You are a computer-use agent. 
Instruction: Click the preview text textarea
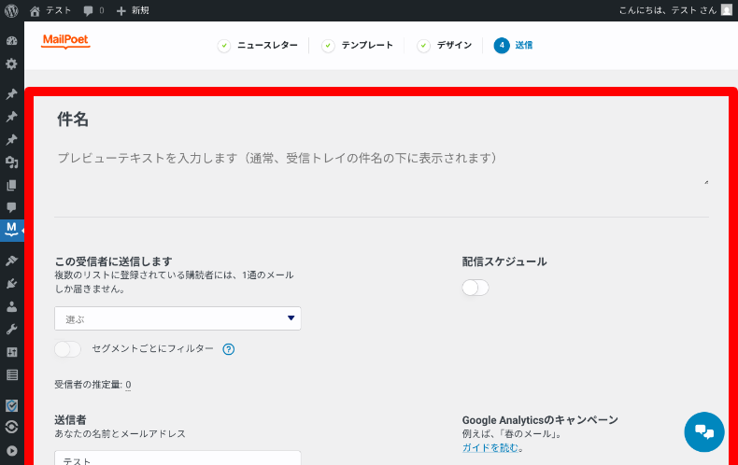click(381, 165)
